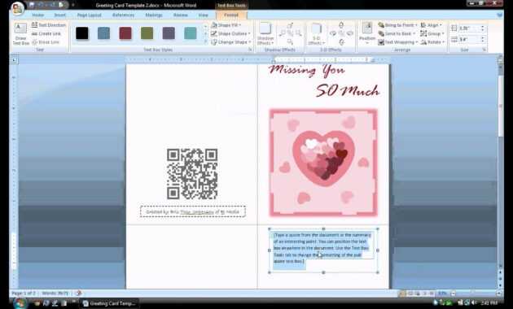Toggle shadow on/off center icon
Viewport: 513px width, 309px height.
click(x=290, y=33)
